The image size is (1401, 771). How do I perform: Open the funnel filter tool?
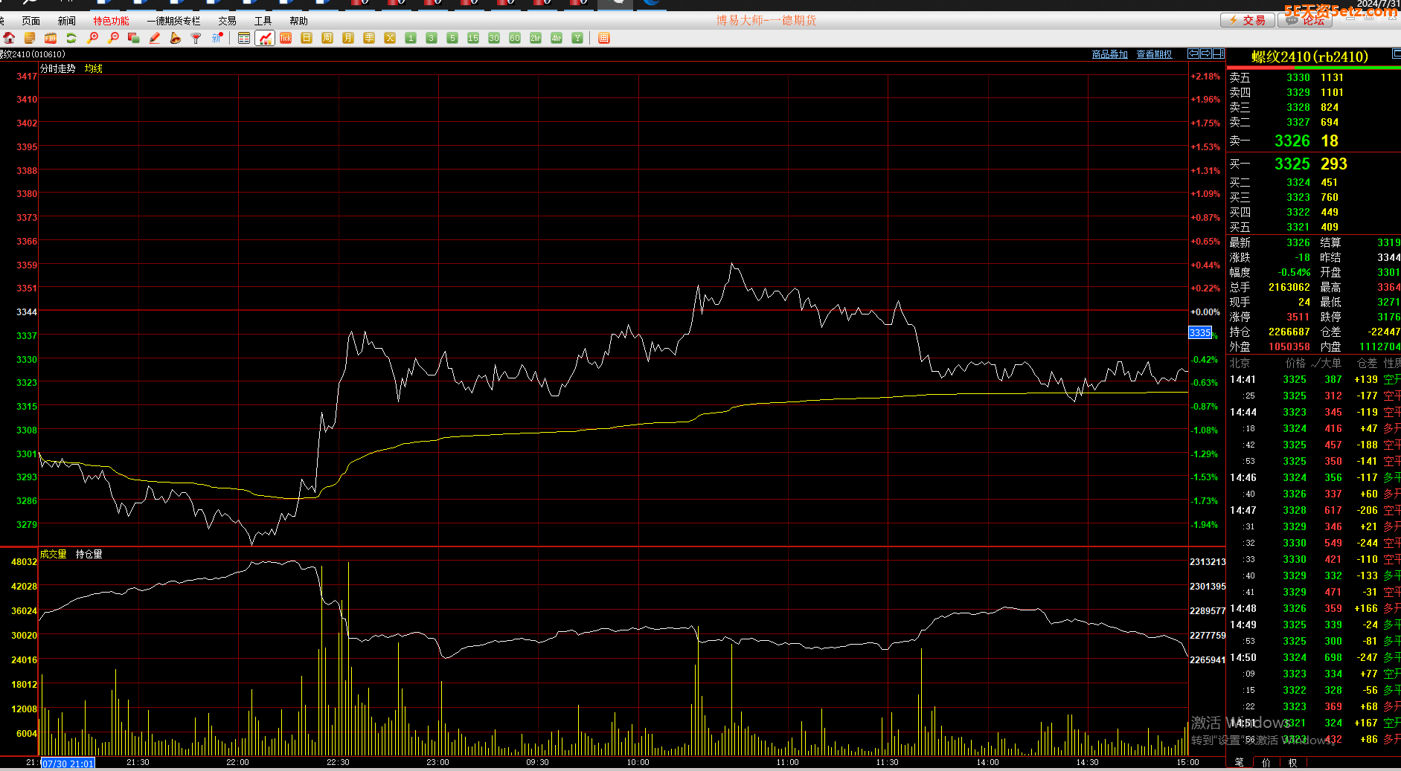[x=196, y=38]
